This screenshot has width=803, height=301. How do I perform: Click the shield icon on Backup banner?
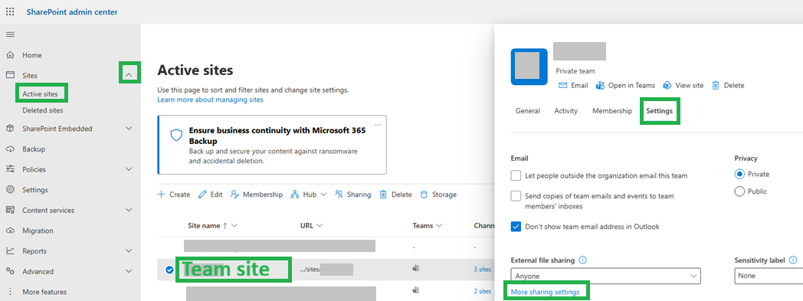click(176, 135)
